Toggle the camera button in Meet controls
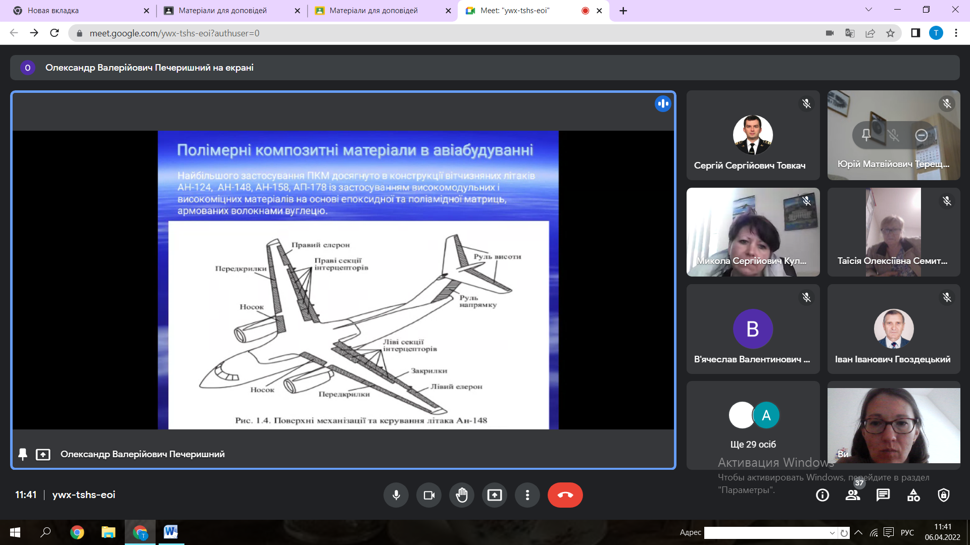Image resolution: width=970 pixels, height=545 pixels. tap(429, 495)
